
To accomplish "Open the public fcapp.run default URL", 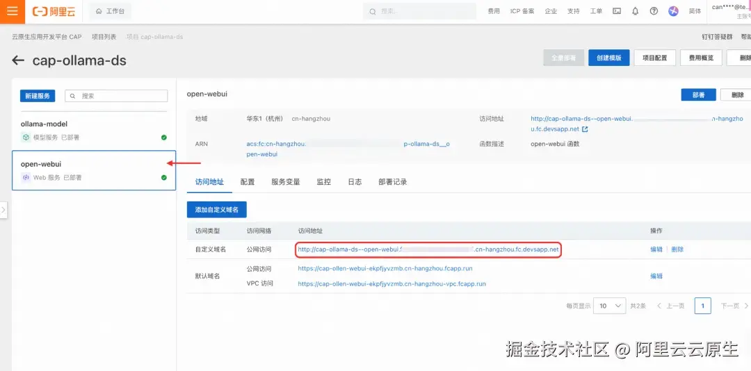I will click(x=385, y=269).
